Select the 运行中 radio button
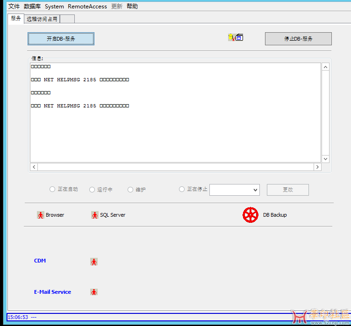The image size is (351, 326). click(92, 190)
